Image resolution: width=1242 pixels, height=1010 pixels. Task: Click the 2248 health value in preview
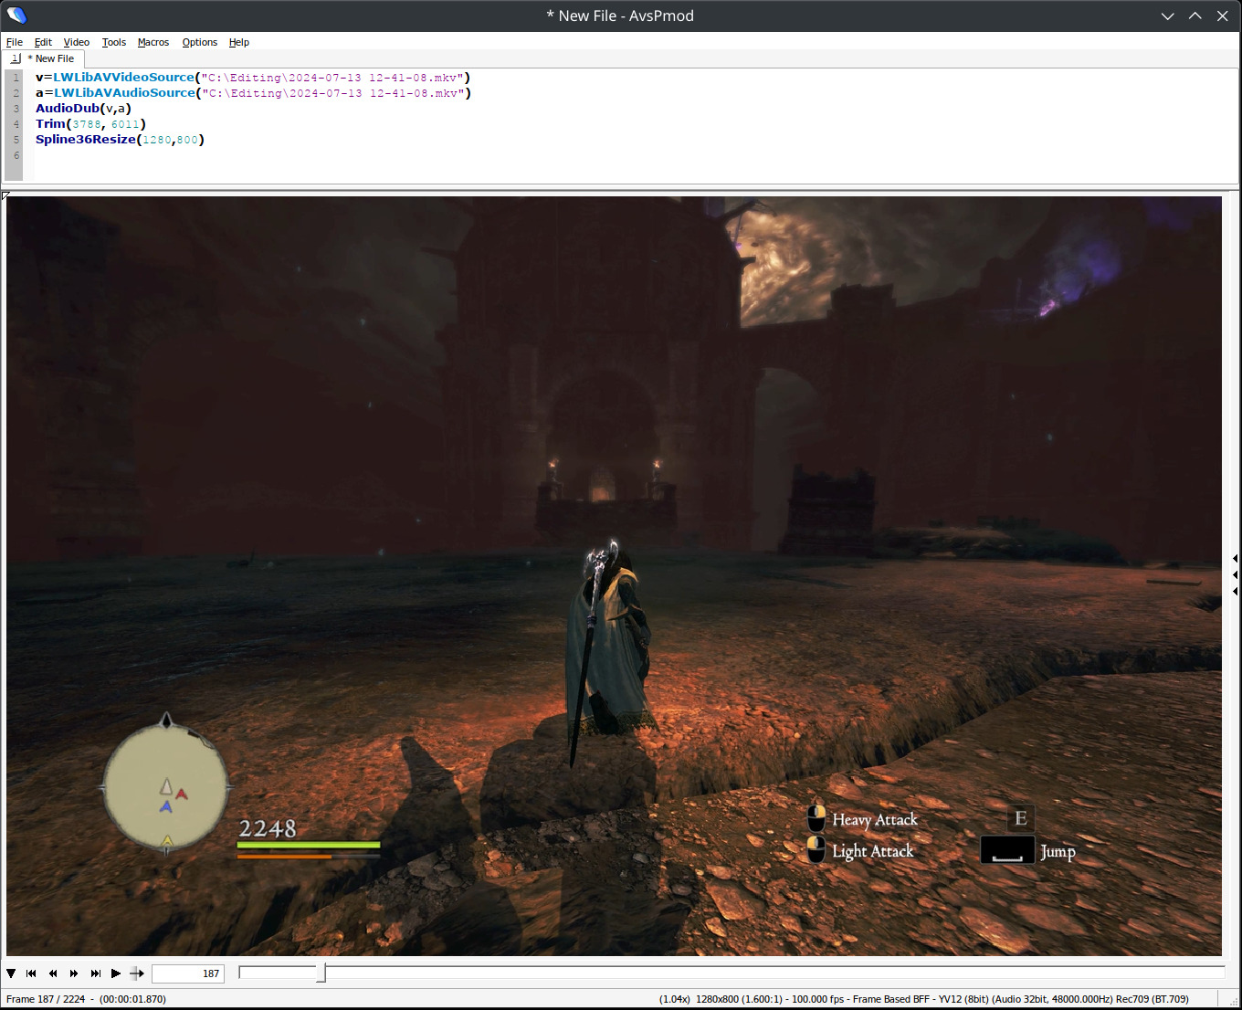[268, 828]
